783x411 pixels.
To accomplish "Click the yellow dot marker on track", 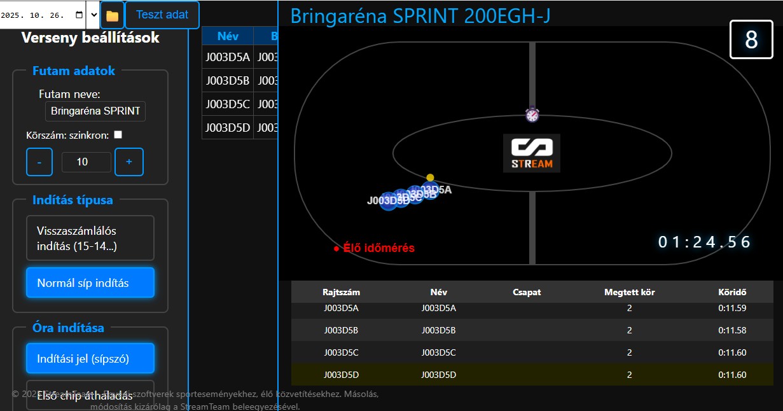I will click(x=430, y=178).
